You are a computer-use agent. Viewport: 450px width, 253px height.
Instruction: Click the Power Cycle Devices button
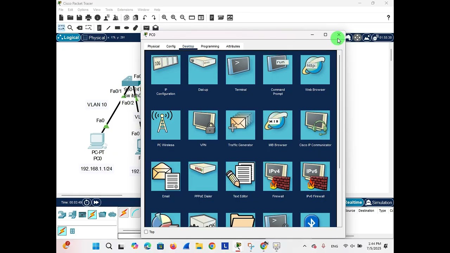(x=86, y=202)
